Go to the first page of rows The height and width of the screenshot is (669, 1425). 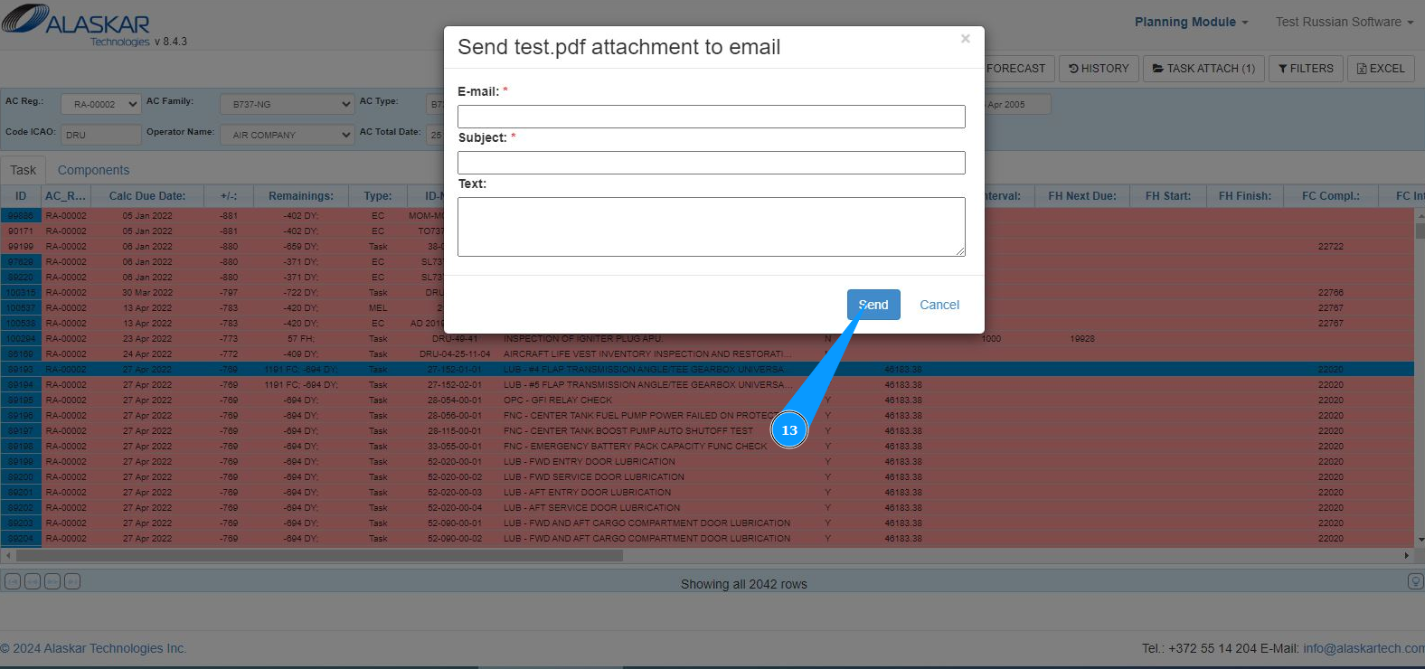click(13, 581)
